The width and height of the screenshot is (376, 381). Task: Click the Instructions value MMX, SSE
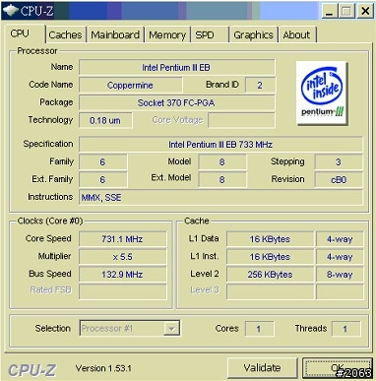[220, 198]
